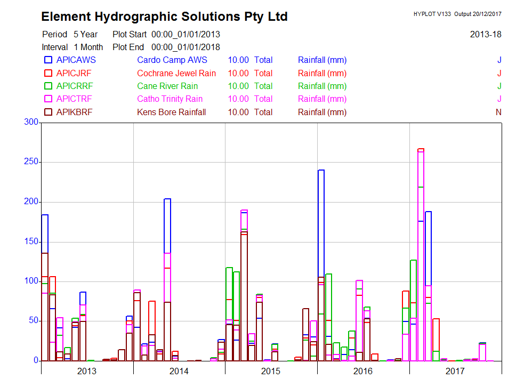Select the Cardo Camp AWS station name

pos(172,60)
